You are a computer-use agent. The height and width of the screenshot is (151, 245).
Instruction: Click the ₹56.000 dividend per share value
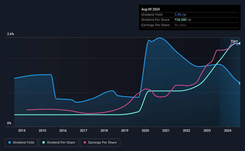pyautogui.click(x=181, y=20)
